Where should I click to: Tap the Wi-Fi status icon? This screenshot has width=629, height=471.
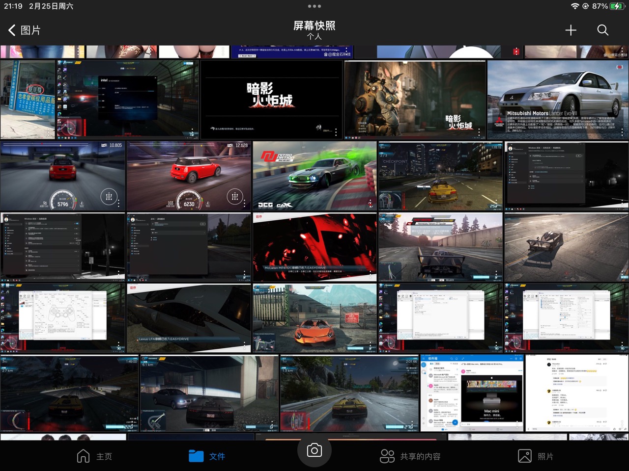tap(574, 6)
